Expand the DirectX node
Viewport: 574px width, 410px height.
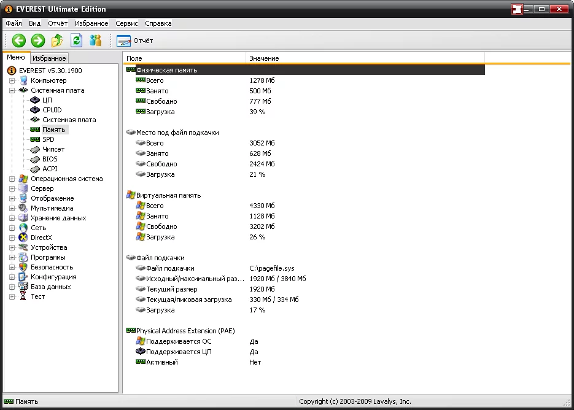(12, 238)
